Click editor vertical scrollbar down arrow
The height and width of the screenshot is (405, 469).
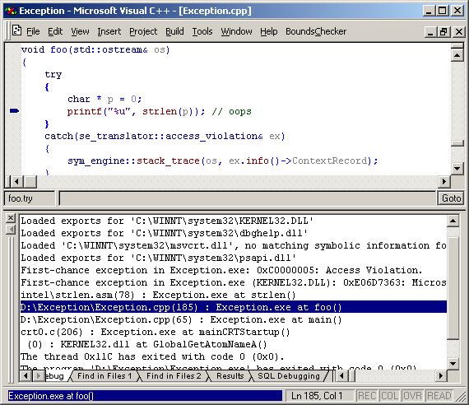pyautogui.click(x=457, y=168)
